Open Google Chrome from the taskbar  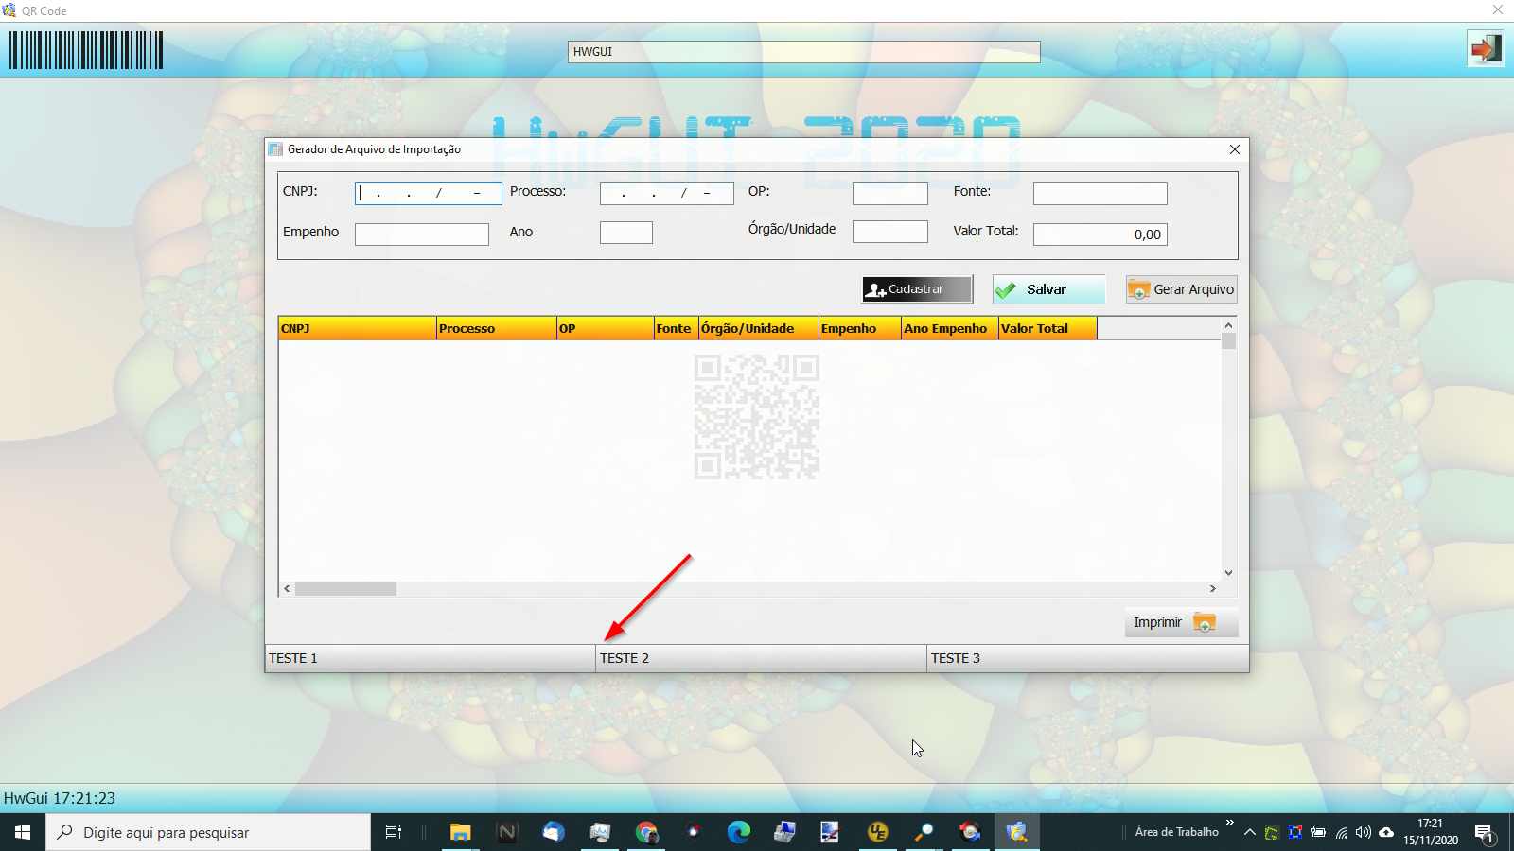point(646,832)
